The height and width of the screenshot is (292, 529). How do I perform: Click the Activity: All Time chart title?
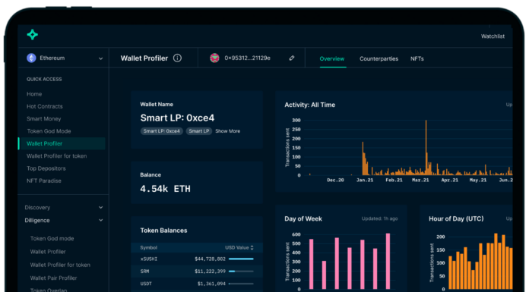[309, 105]
